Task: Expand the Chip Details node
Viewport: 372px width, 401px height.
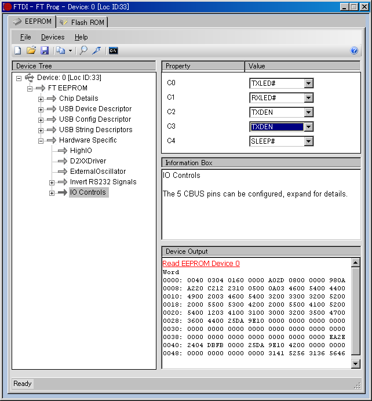Action: pyautogui.click(x=41, y=99)
